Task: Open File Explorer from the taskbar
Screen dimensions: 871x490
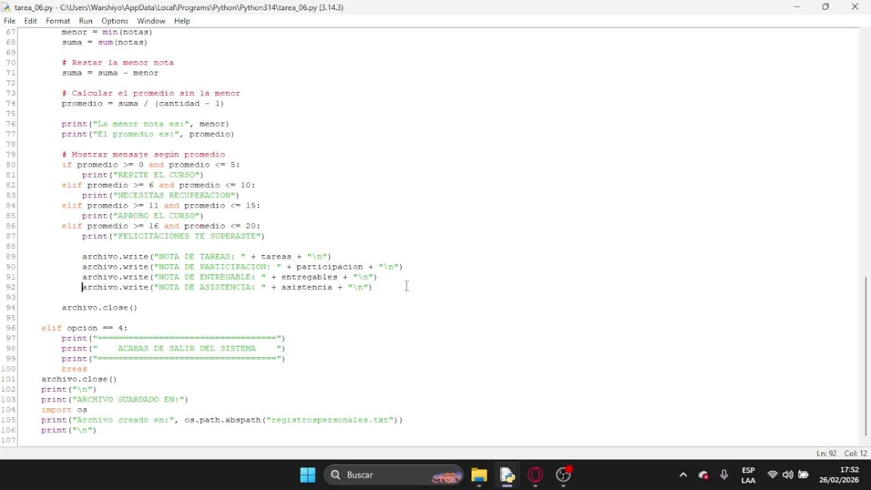Action: coord(479,475)
